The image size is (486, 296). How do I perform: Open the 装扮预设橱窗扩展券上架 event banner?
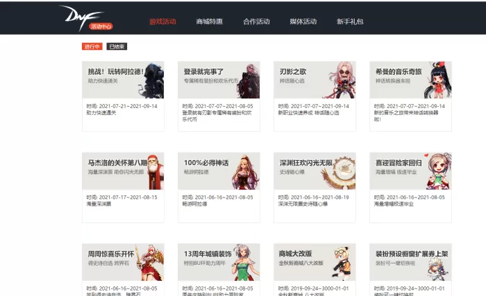411,262
